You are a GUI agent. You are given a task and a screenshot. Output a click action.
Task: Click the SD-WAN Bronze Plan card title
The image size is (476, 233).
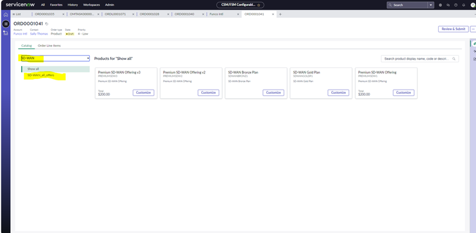click(243, 72)
